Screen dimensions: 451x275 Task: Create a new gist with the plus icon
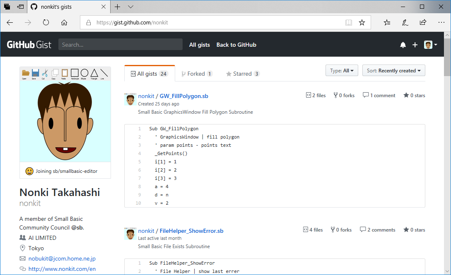(415, 45)
